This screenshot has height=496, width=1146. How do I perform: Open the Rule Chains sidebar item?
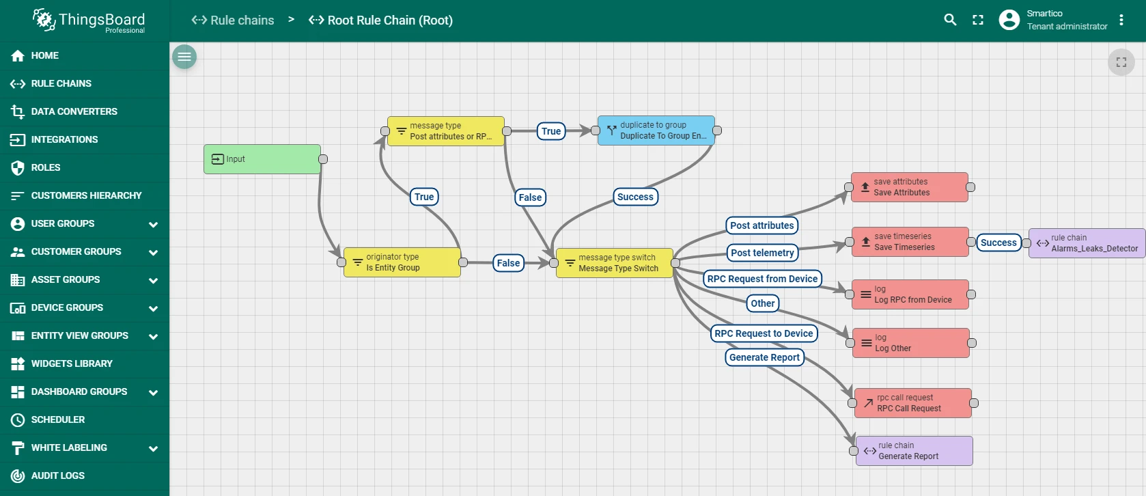pyautogui.click(x=85, y=84)
